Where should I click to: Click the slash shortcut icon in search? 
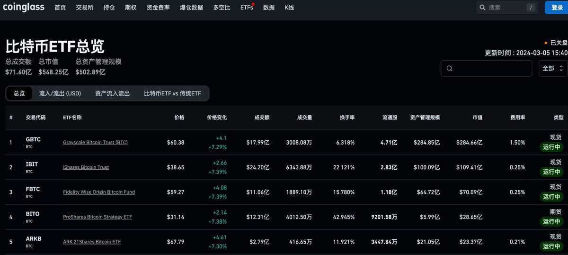531,8
